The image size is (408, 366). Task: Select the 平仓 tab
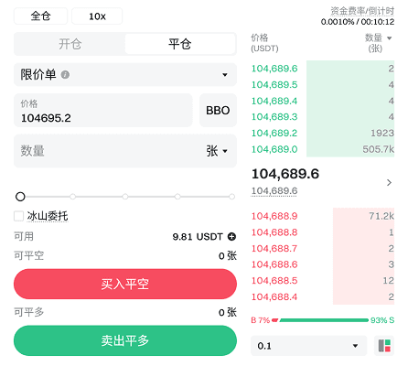pos(180,44)
